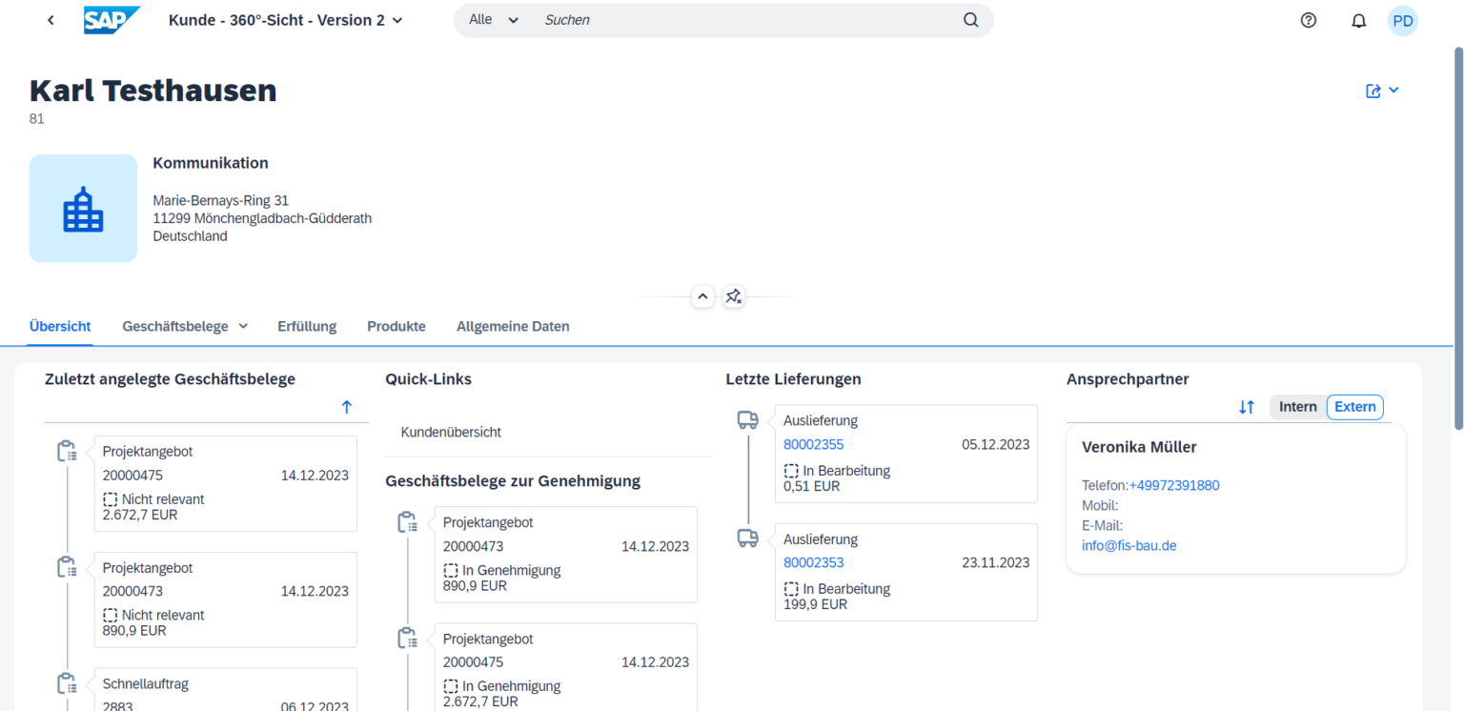
Task: Call phone number +49972391880
Action: 1174,485
